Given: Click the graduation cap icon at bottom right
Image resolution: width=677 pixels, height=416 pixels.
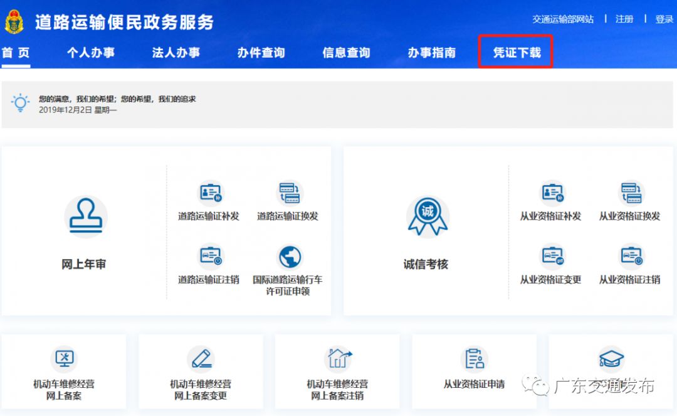Looking at the screenshot, I should [610, 358].
